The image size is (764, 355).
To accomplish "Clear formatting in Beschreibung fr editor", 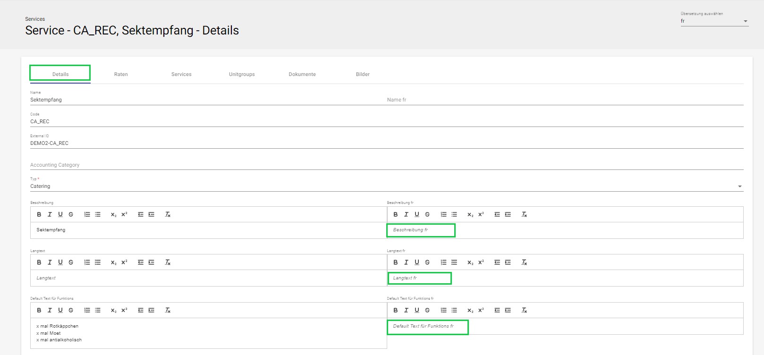I will (524, 214).
